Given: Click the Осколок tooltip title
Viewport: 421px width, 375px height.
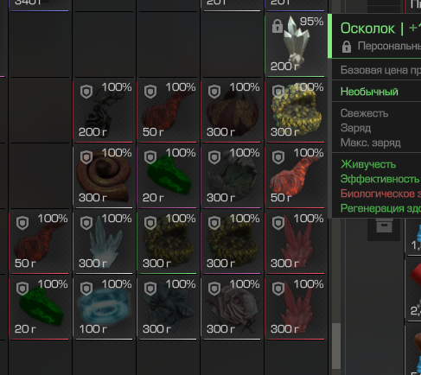Looking at the screenshot, I should coord(367,29).
